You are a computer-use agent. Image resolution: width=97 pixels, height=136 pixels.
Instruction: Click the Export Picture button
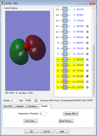66,121
